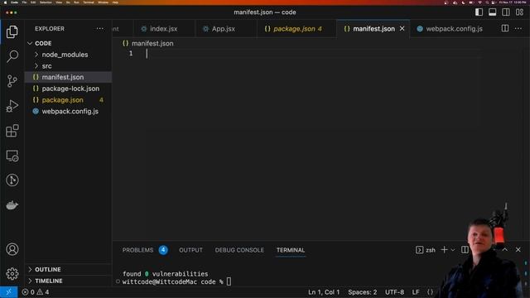Place cursor on editor line 1
Screen dimensions: 530x298
coord(313,53)
